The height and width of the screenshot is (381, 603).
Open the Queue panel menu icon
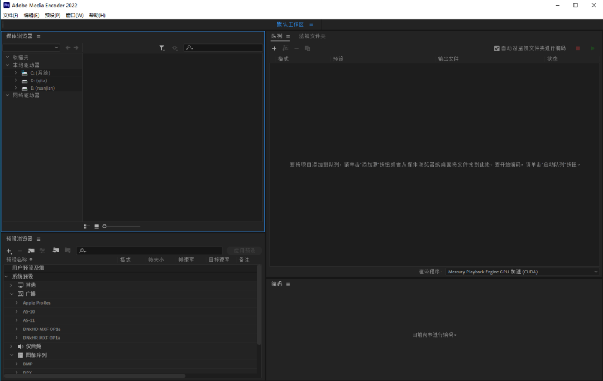coord(288,37)
